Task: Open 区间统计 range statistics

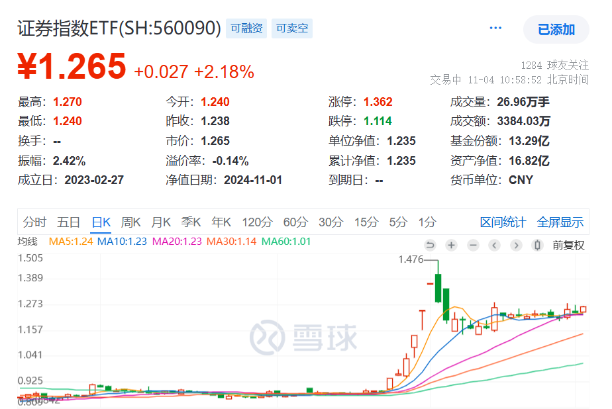Action: coord(503,222)
